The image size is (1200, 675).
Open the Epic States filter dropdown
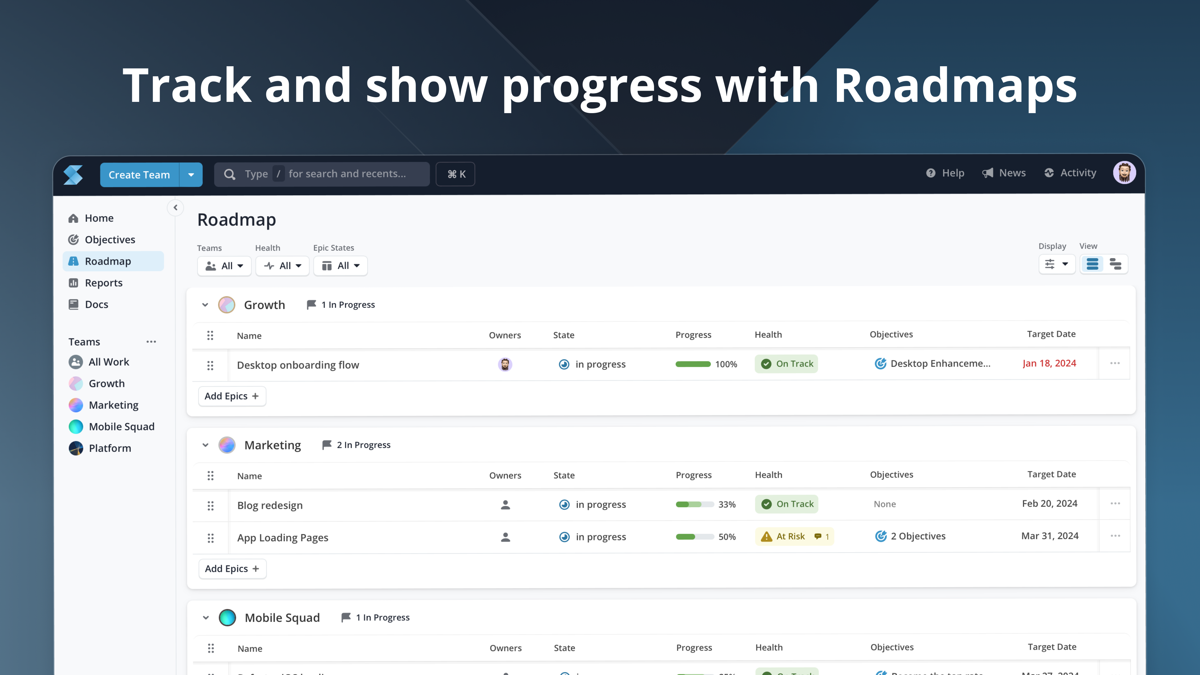point(341,266)
